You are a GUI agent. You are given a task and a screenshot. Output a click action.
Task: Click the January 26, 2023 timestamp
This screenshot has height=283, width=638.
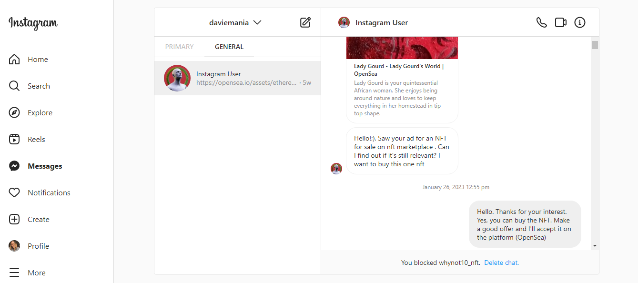(456, 187)
